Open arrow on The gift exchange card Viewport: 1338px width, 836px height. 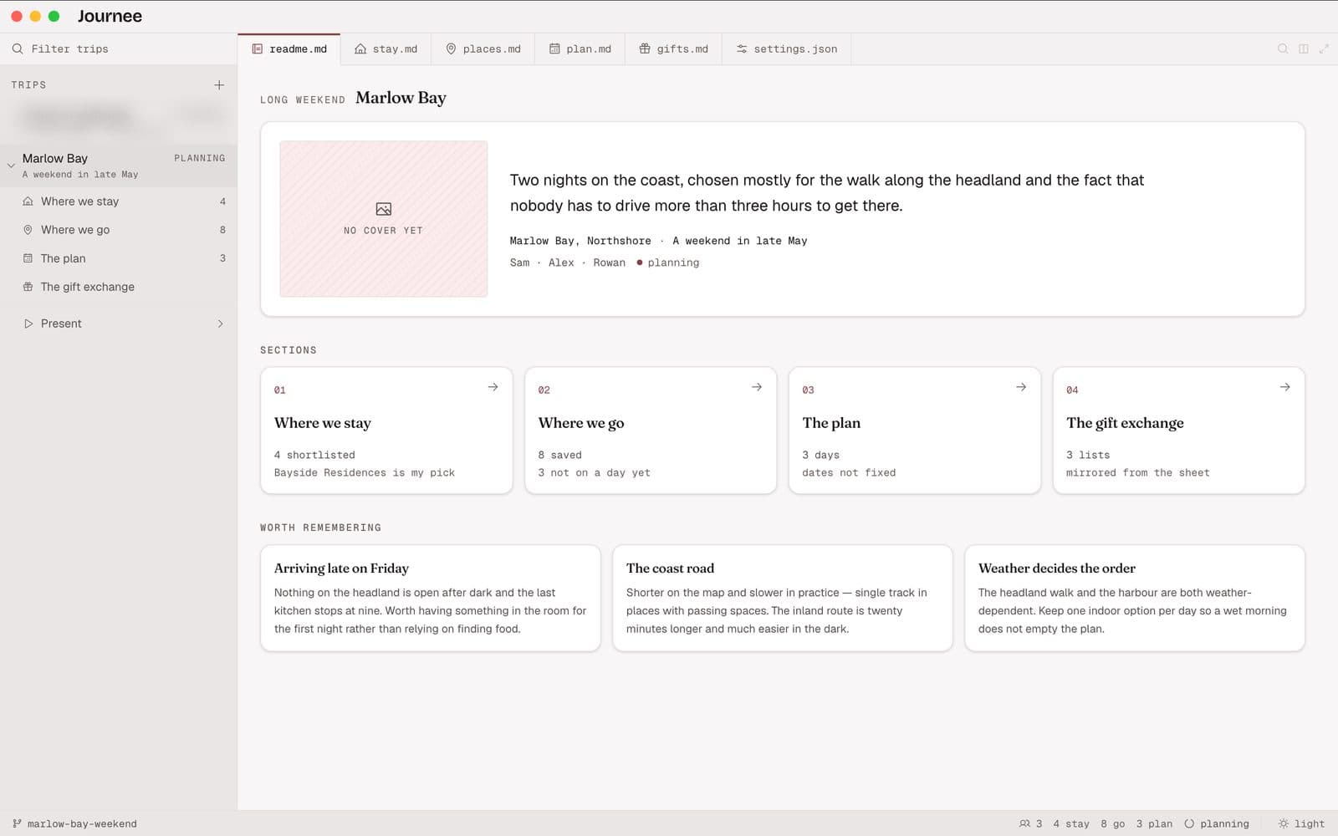[x=1285, y=387]
